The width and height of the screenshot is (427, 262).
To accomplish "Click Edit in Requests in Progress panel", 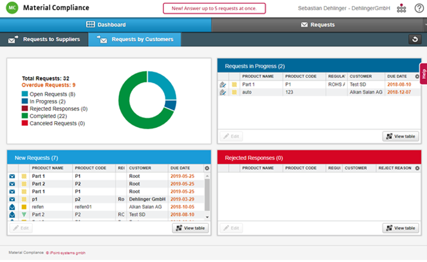I will click(231, 136).
